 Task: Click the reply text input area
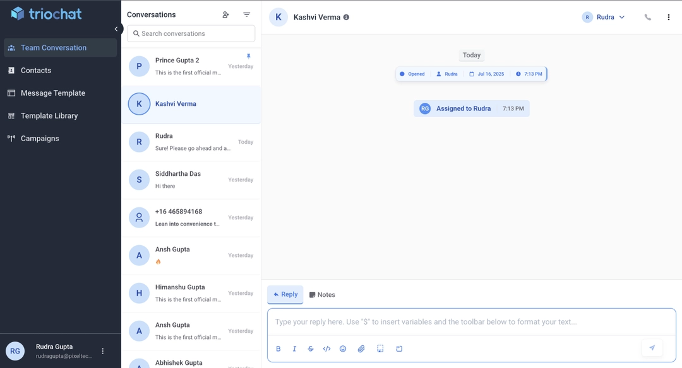(x=472, y=322)
